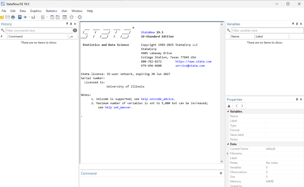
Task: Click the 'No notes' value in Properties
Action: [272, 163]
